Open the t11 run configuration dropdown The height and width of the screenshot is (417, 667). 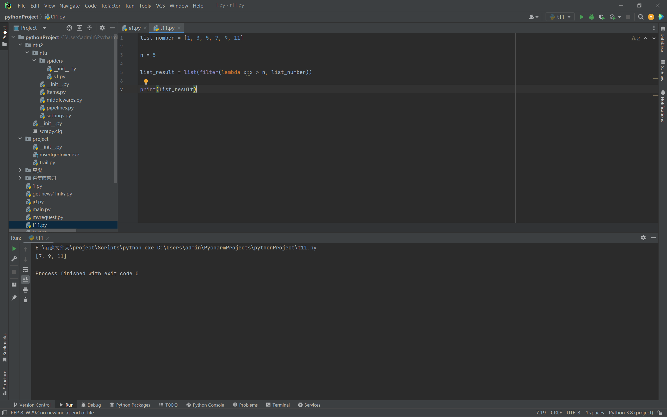coord(560,17)
